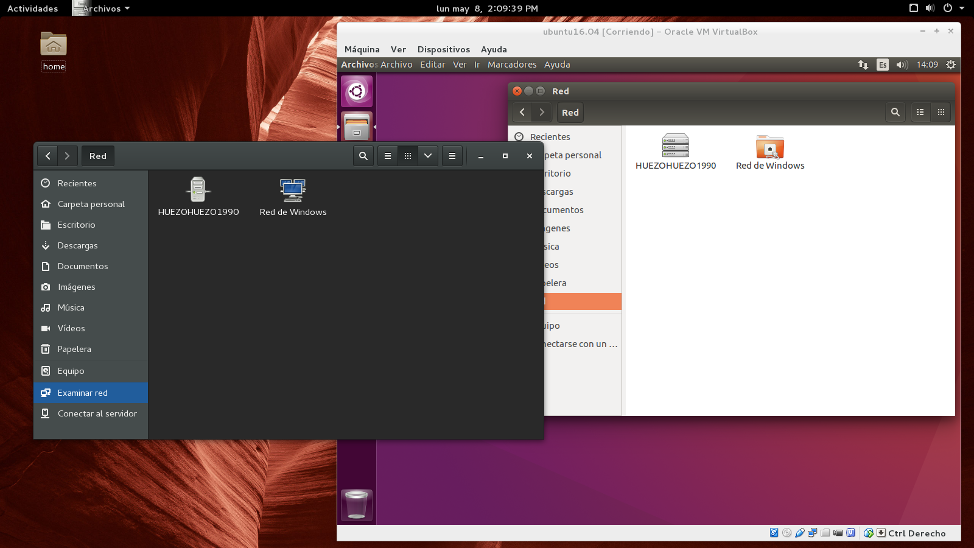Open Recientes in guest Nautilus sidebar
Screen dimensions: 974x548
point(564,137)
